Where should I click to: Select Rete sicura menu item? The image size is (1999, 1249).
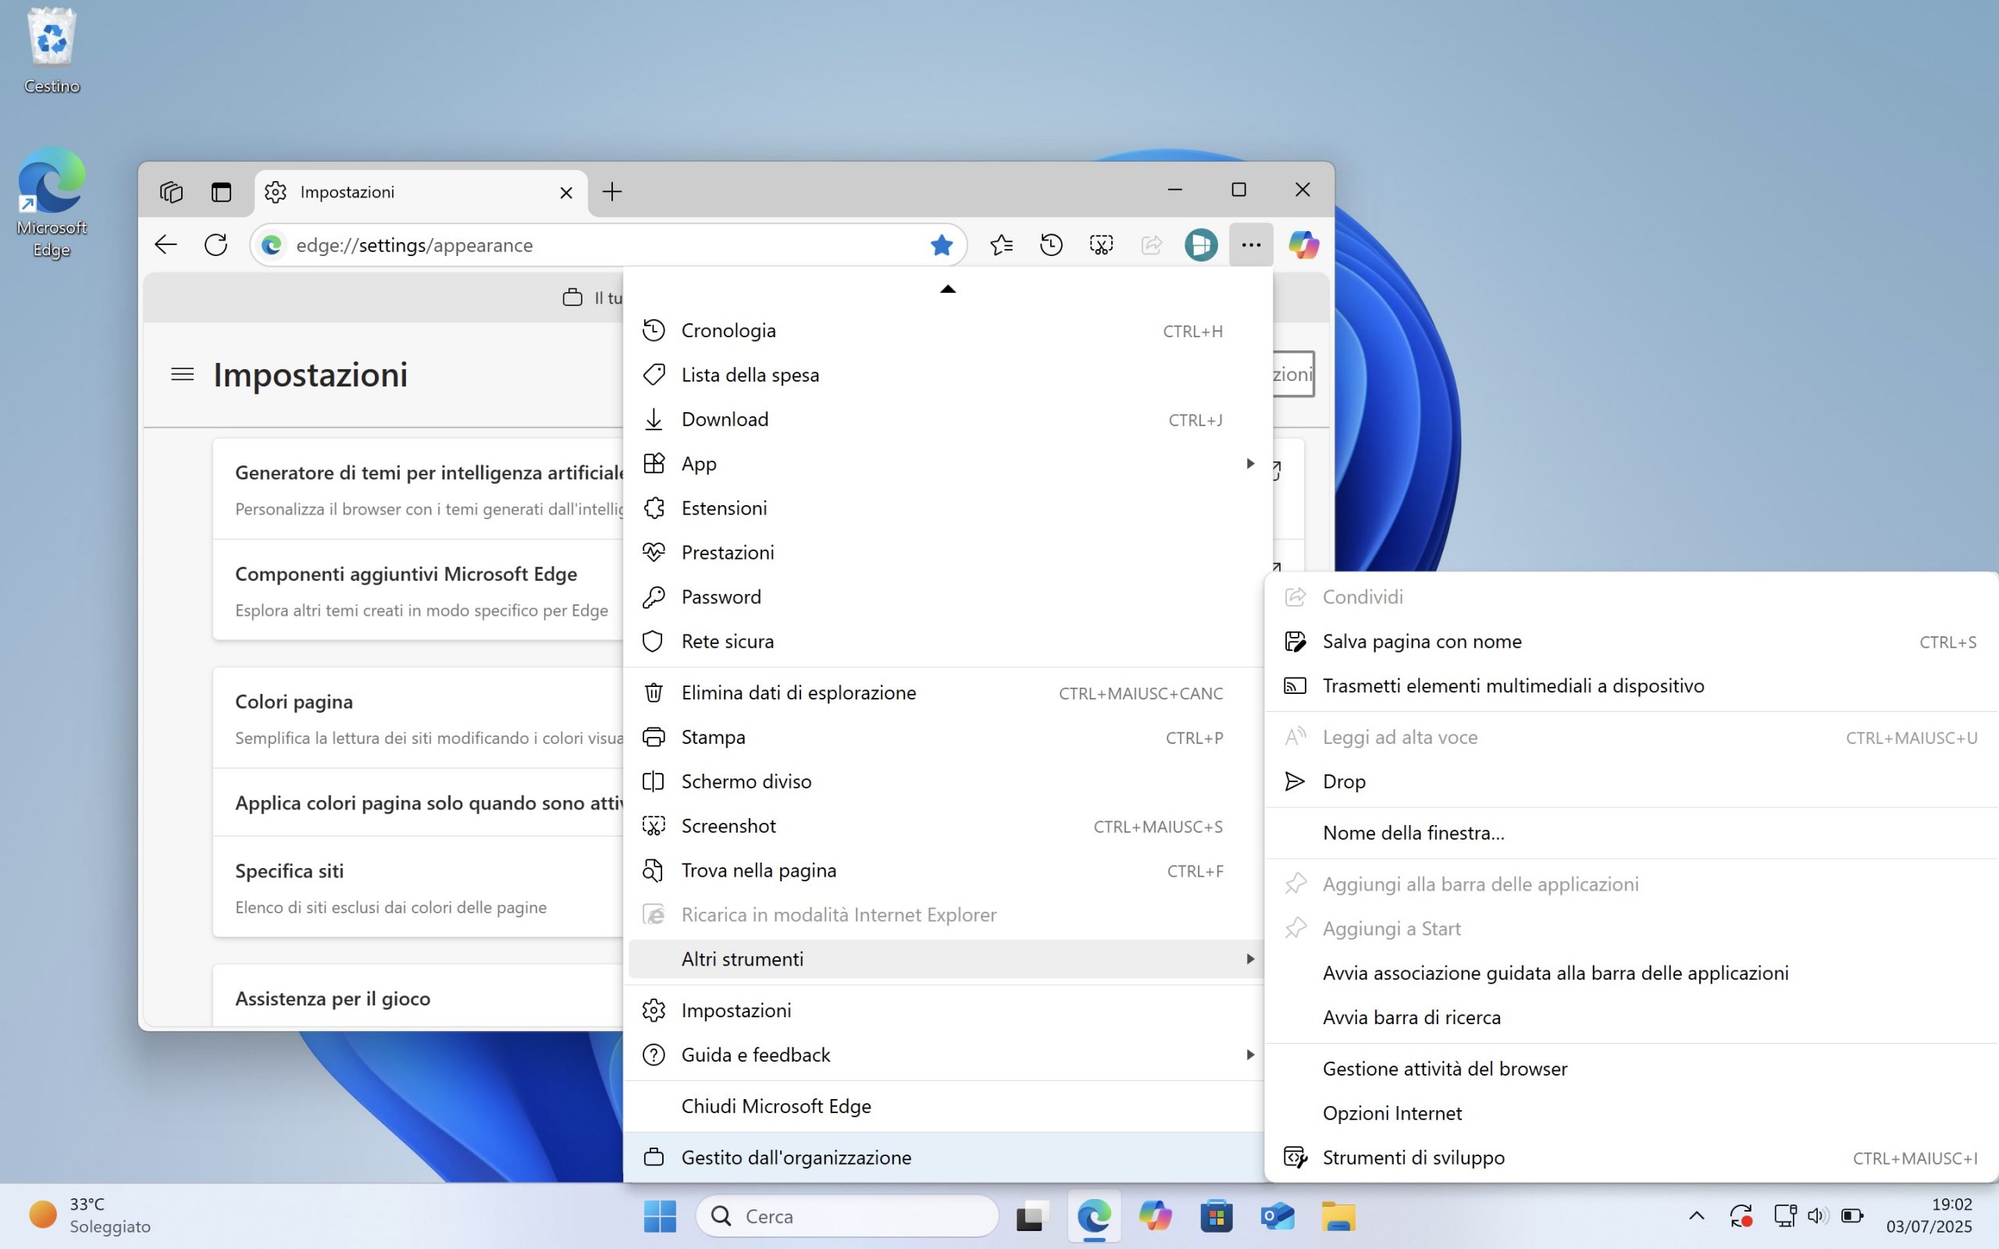click(942, 642)
